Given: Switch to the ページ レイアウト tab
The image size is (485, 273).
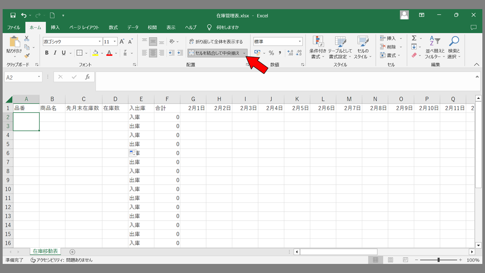Looking at the screenshot, I should point(84,27).
